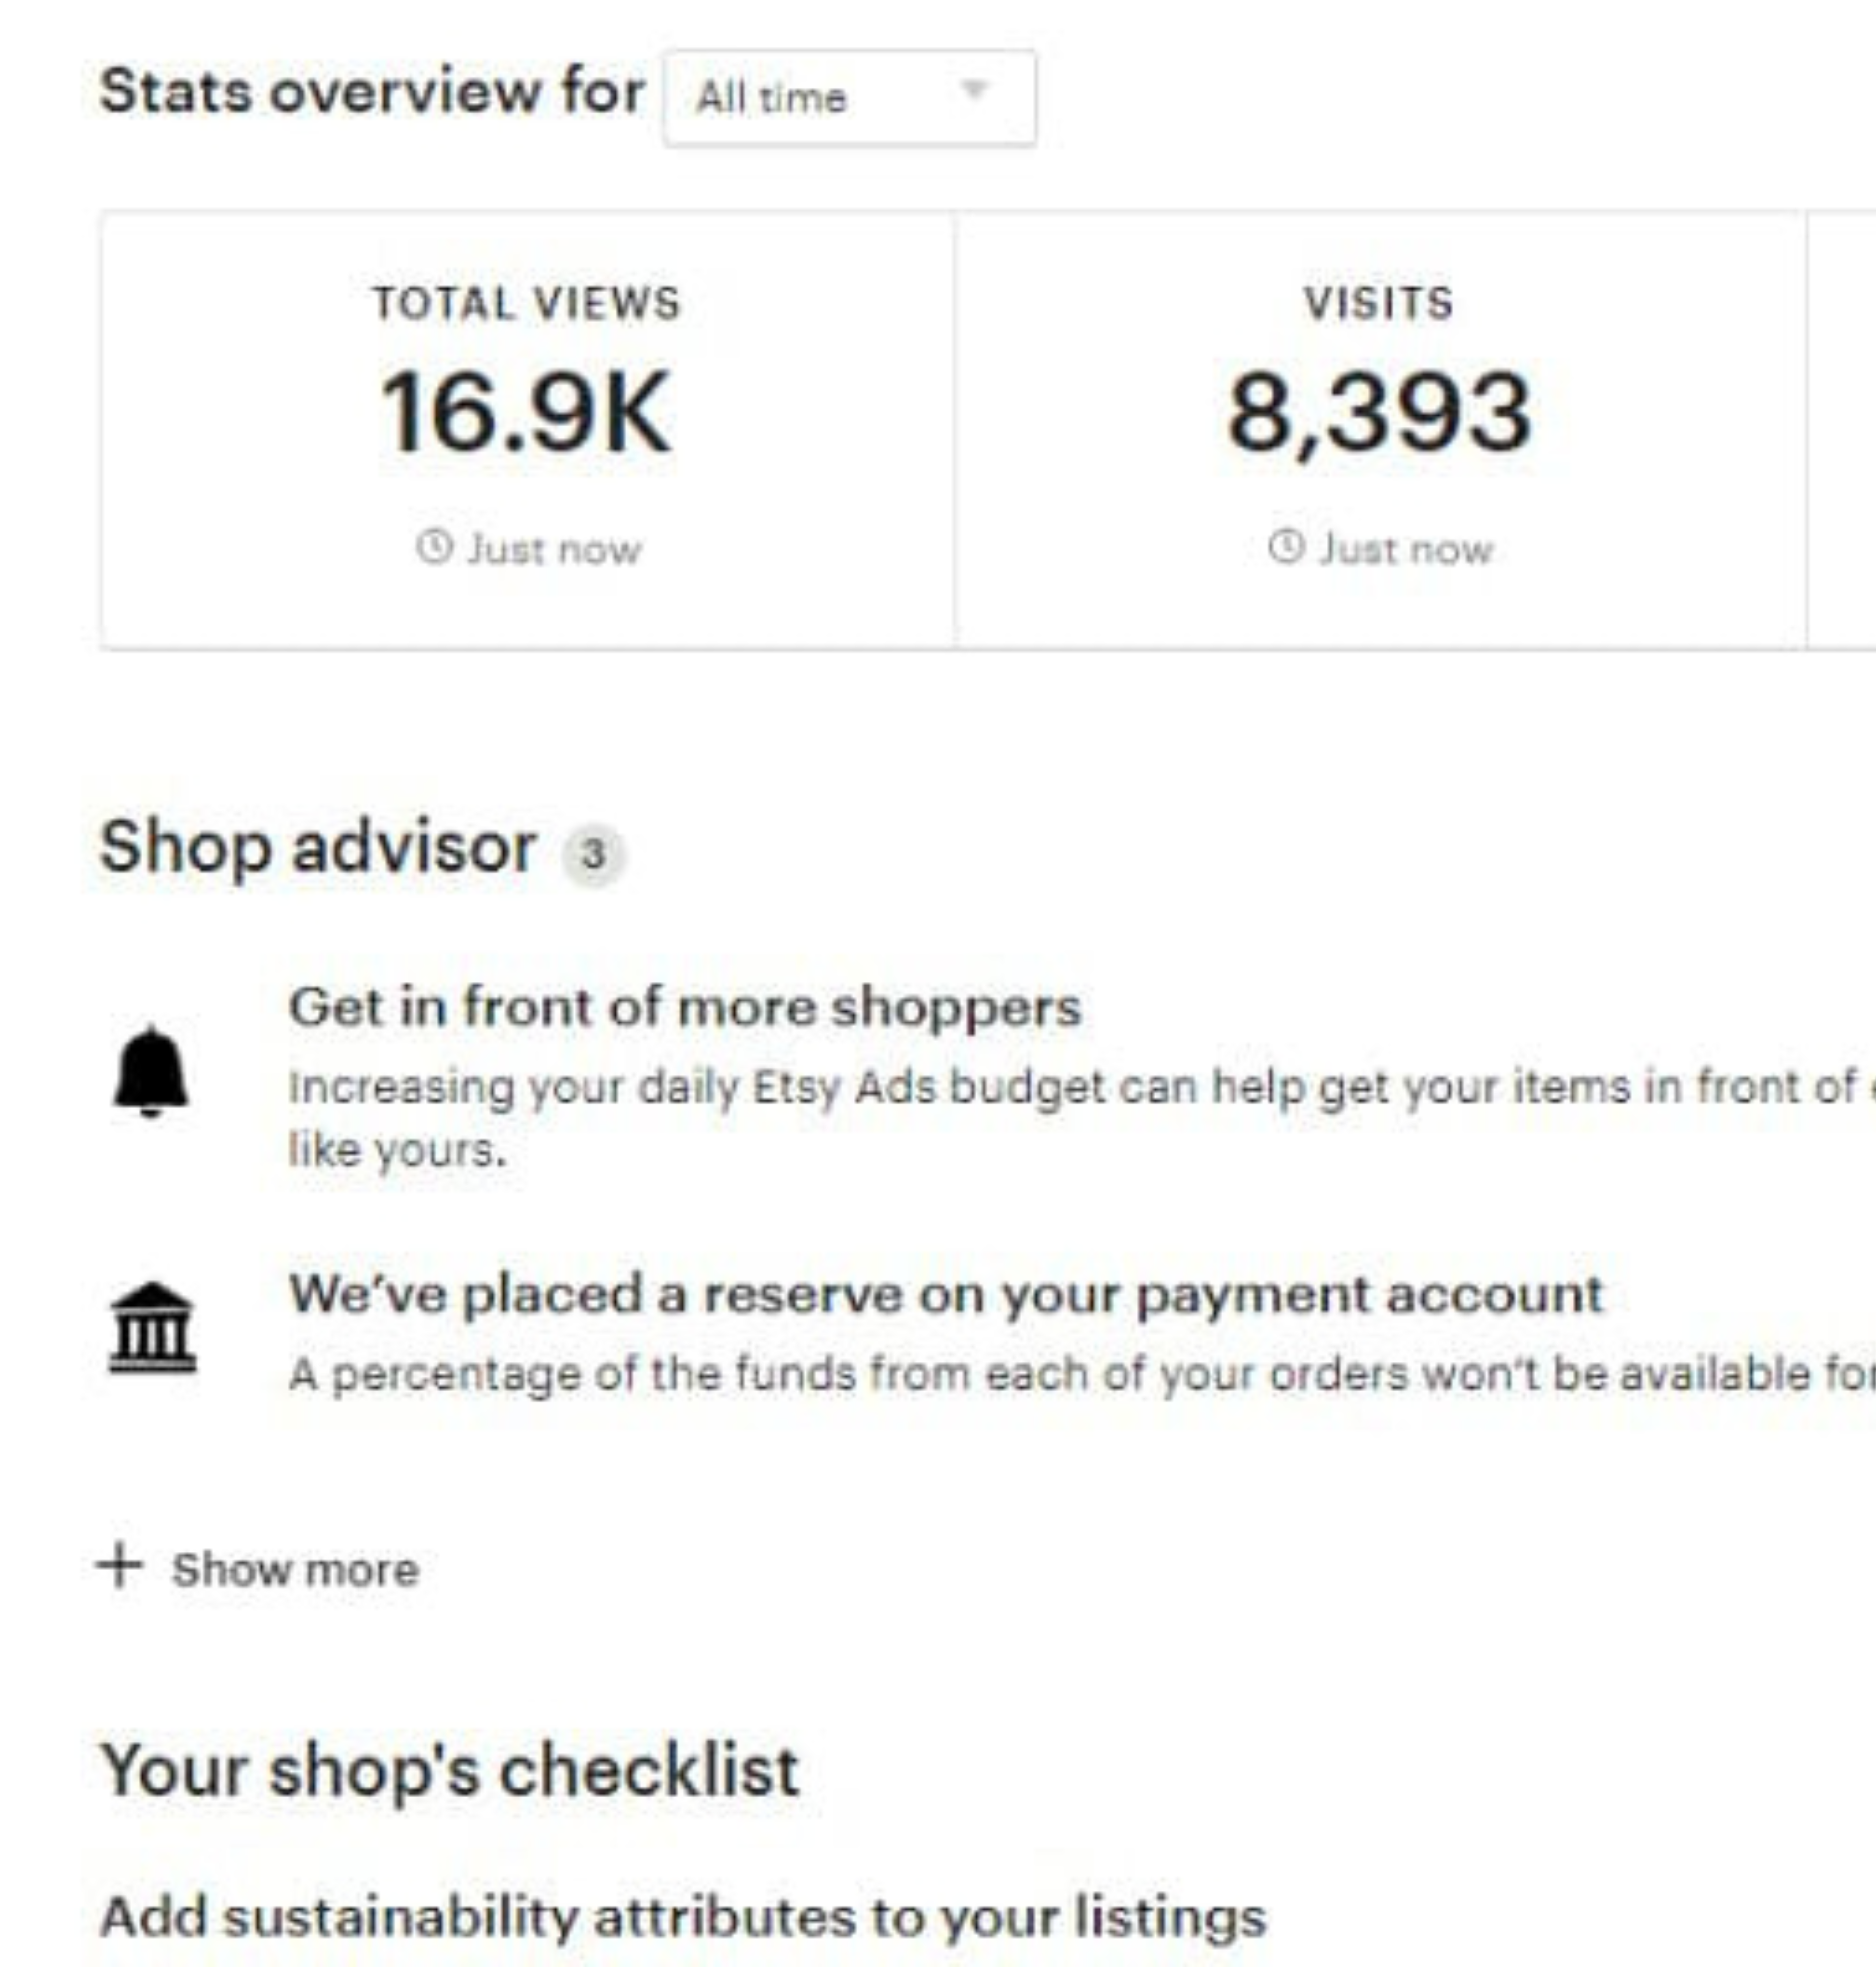Click the clock icon under Visits
The width and height of the screenshot is (1876, 1967).
1286,547
